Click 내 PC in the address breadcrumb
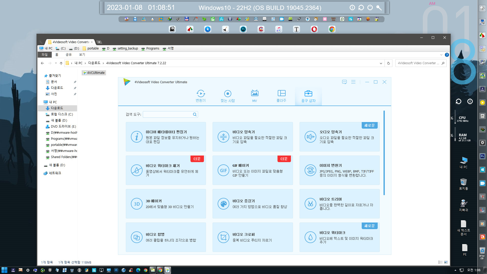This screenshot has height=274, width=487. 78,63
